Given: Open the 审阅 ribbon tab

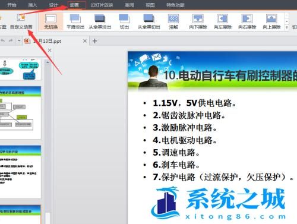Looking at the screenshot, I should tap(129, 5).
